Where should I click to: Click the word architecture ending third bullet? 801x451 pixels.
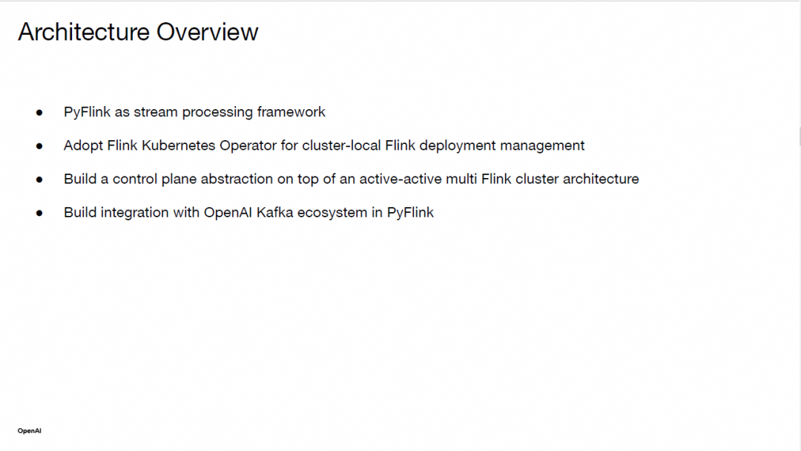601,180
